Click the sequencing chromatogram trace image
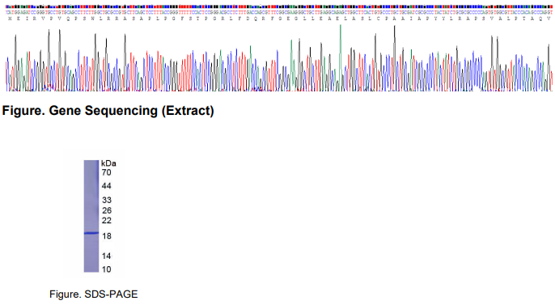This screenshot has height=305, width=555. point(279,58)
